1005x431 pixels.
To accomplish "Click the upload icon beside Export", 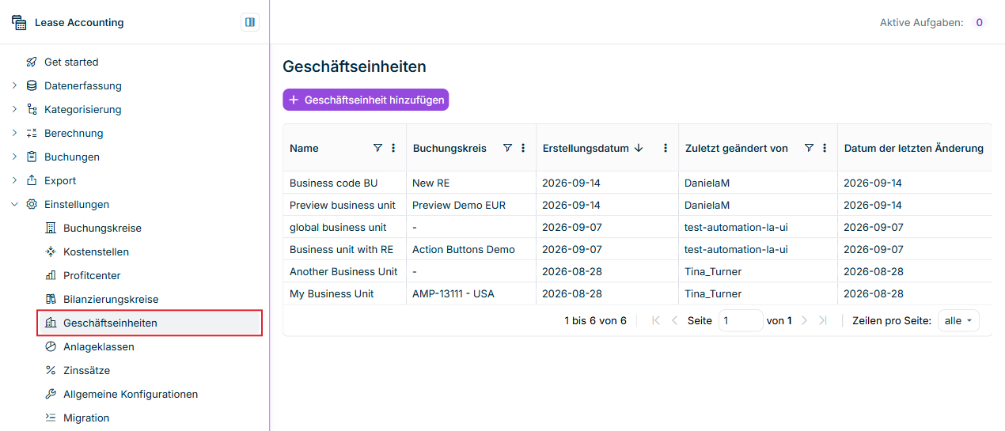I will 32,180.
